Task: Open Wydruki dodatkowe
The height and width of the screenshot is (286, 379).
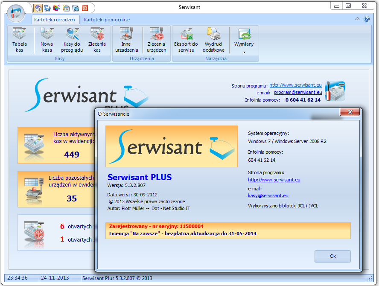Action: coord(213,40)
